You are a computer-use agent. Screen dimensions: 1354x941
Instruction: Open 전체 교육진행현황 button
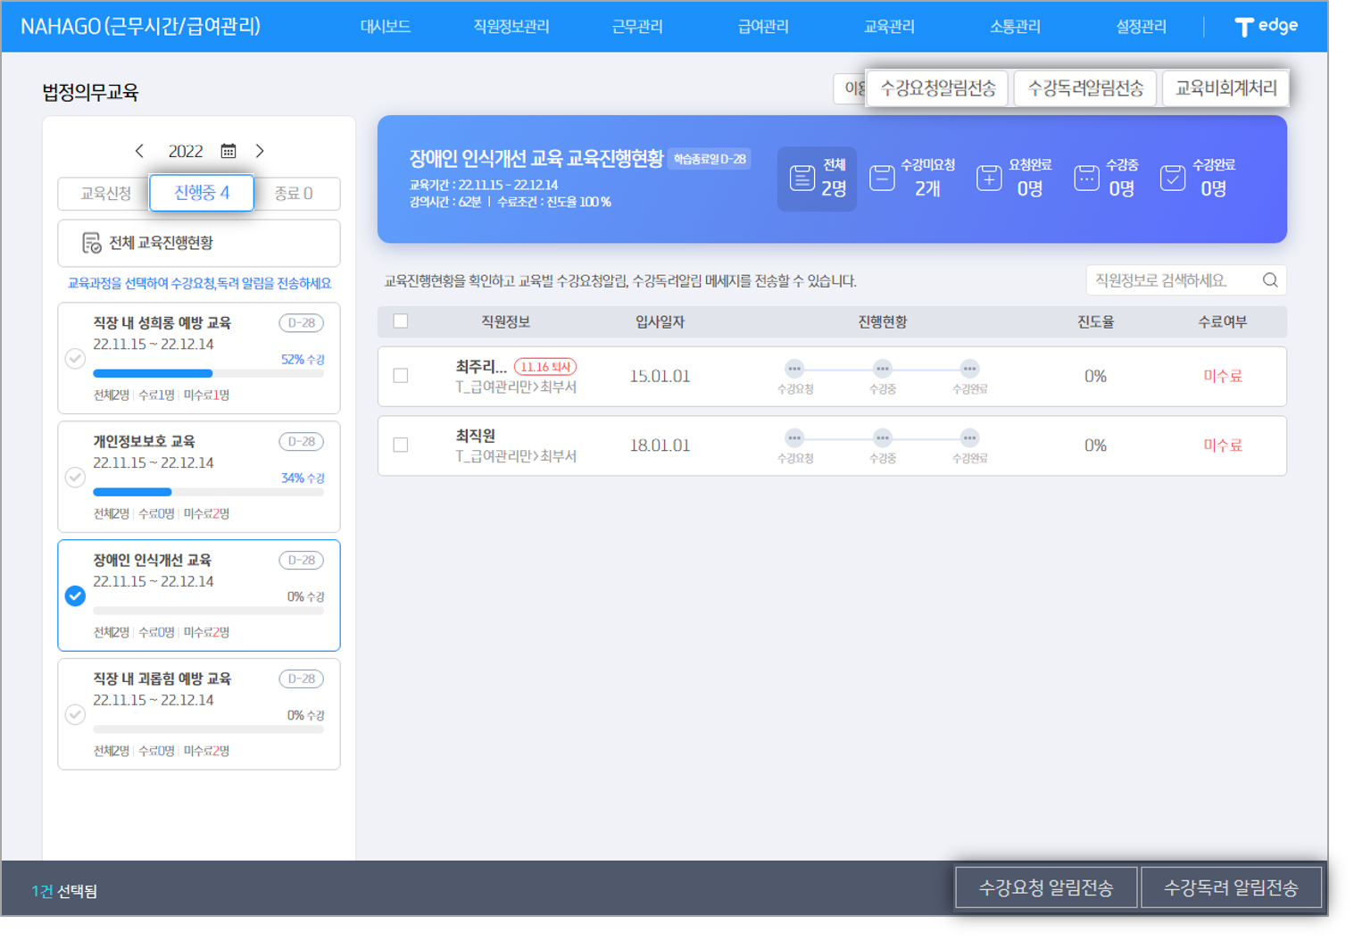(x=199, y=243)
